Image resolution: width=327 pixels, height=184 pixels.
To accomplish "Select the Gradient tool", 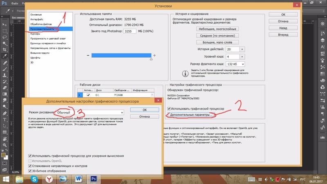I will (4, 94).
